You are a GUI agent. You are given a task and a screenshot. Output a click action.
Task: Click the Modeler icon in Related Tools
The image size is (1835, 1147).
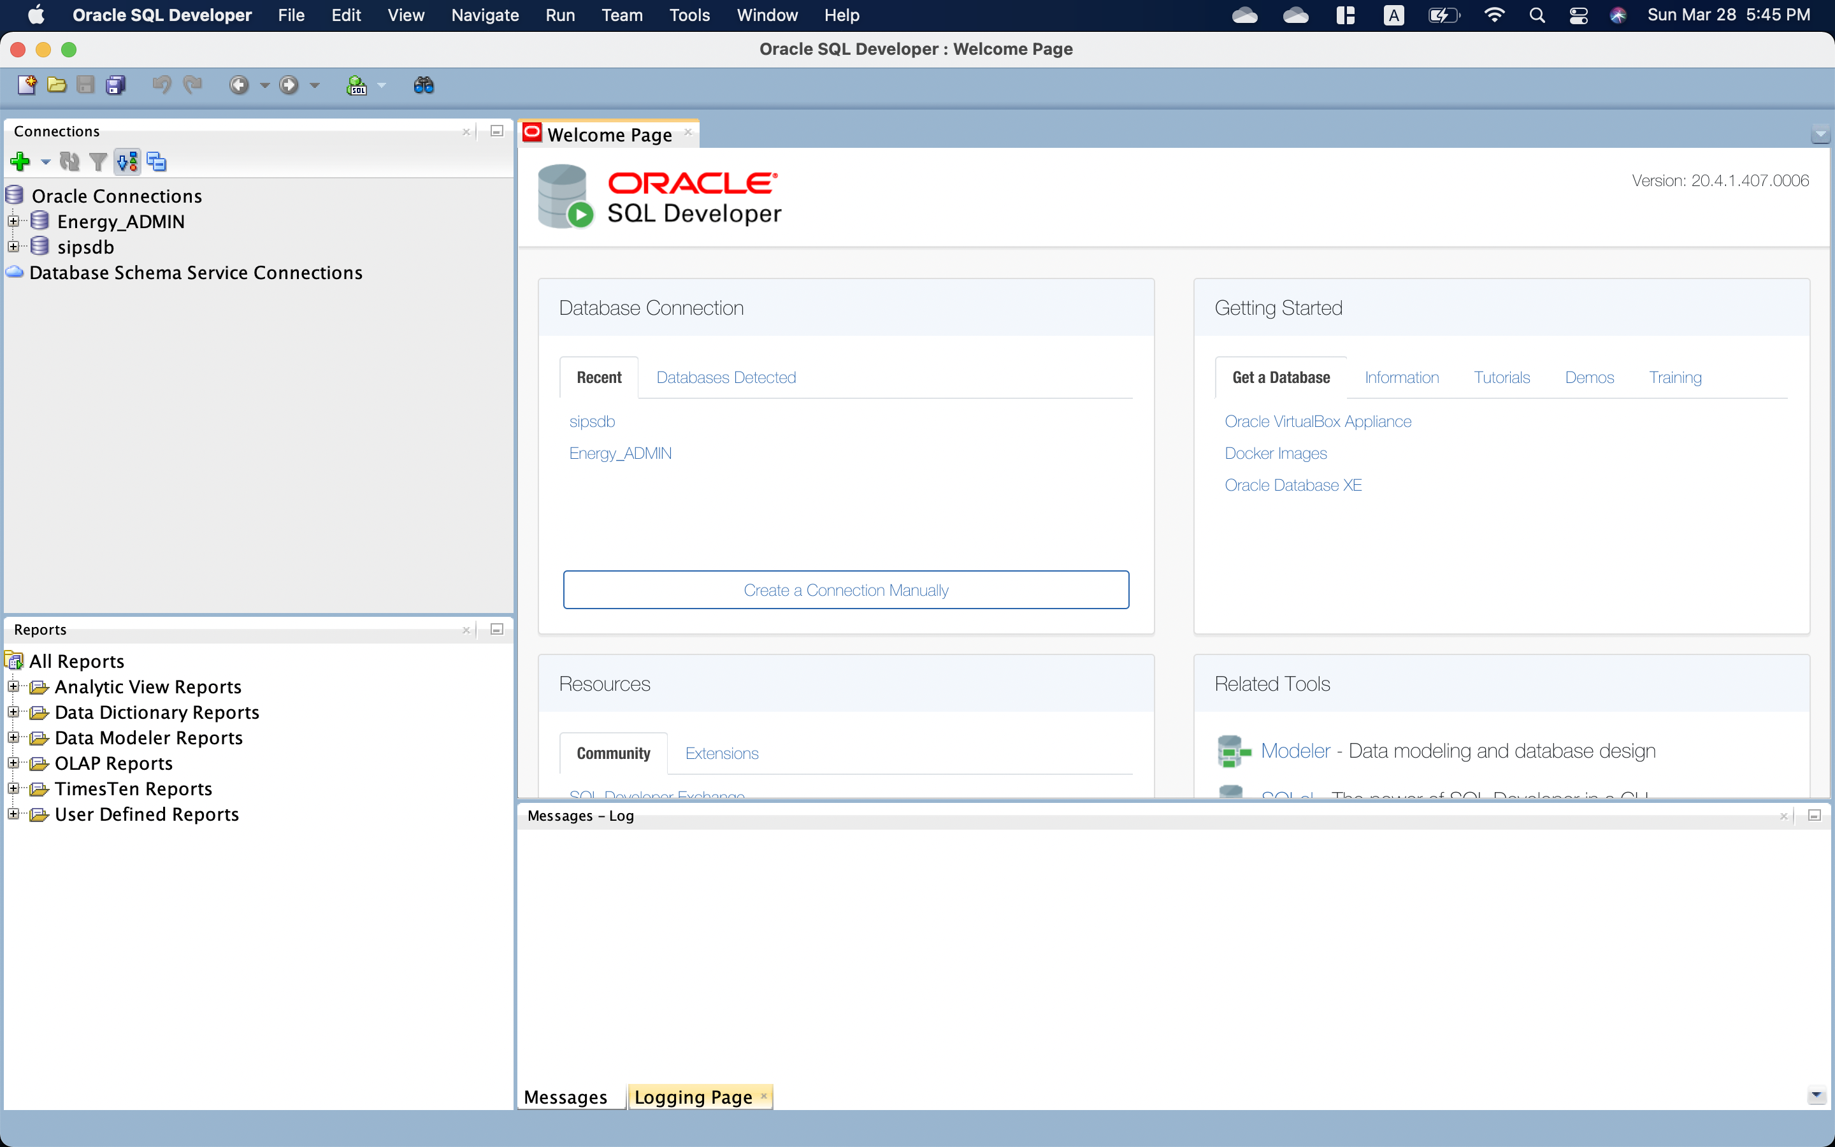point(1233,751)
